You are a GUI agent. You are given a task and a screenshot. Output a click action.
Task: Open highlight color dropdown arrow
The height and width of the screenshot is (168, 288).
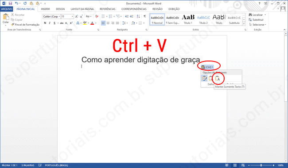[x=88, y=23]
